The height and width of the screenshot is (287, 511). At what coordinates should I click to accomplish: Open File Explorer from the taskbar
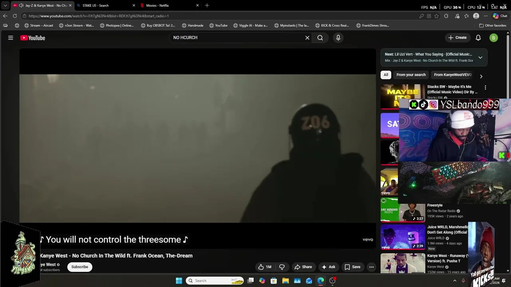pos(285,281)
